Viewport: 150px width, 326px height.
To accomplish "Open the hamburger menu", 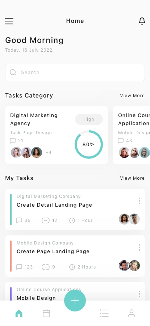I will pyautogui.click(x=9, y=21).
